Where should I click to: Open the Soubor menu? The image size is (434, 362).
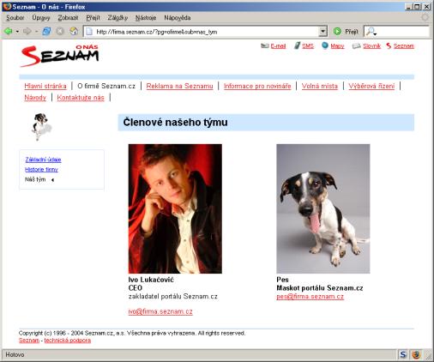point(15,18)
